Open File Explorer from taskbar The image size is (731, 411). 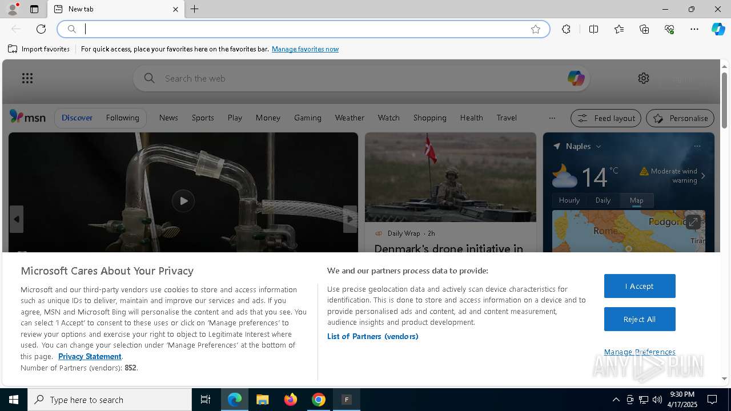pyautogui.click(x=263, y=400)
